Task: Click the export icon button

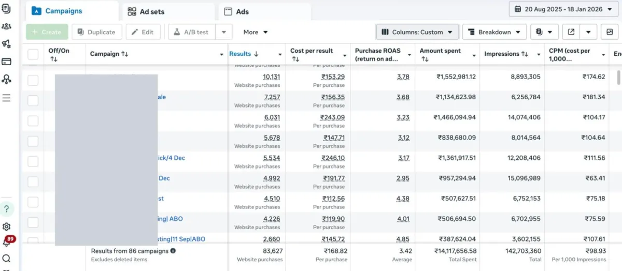Action: [x=571, y=32]
